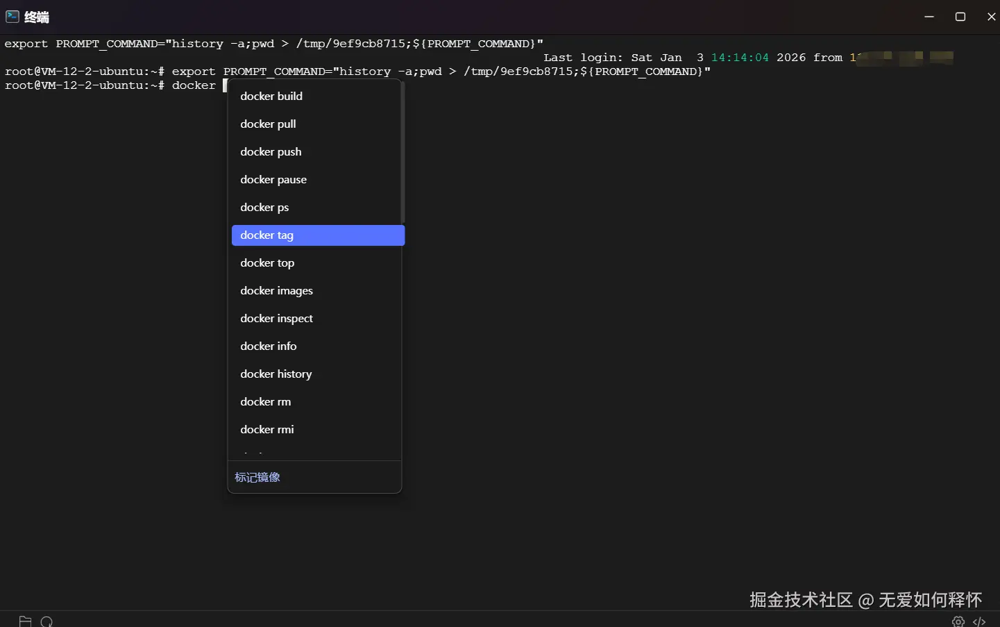Select the docker build suggestion

click(271, 97)
